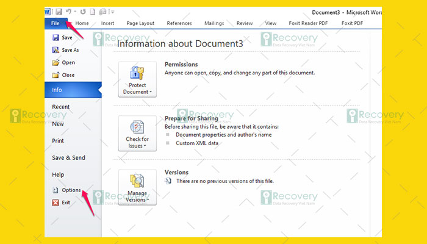Click the Quick Print icon in toolbar
Screen dimensions: 427x244
point(102,12)
